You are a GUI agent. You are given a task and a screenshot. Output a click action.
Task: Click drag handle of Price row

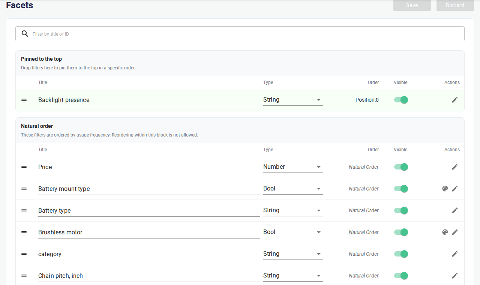pos(24,167)
